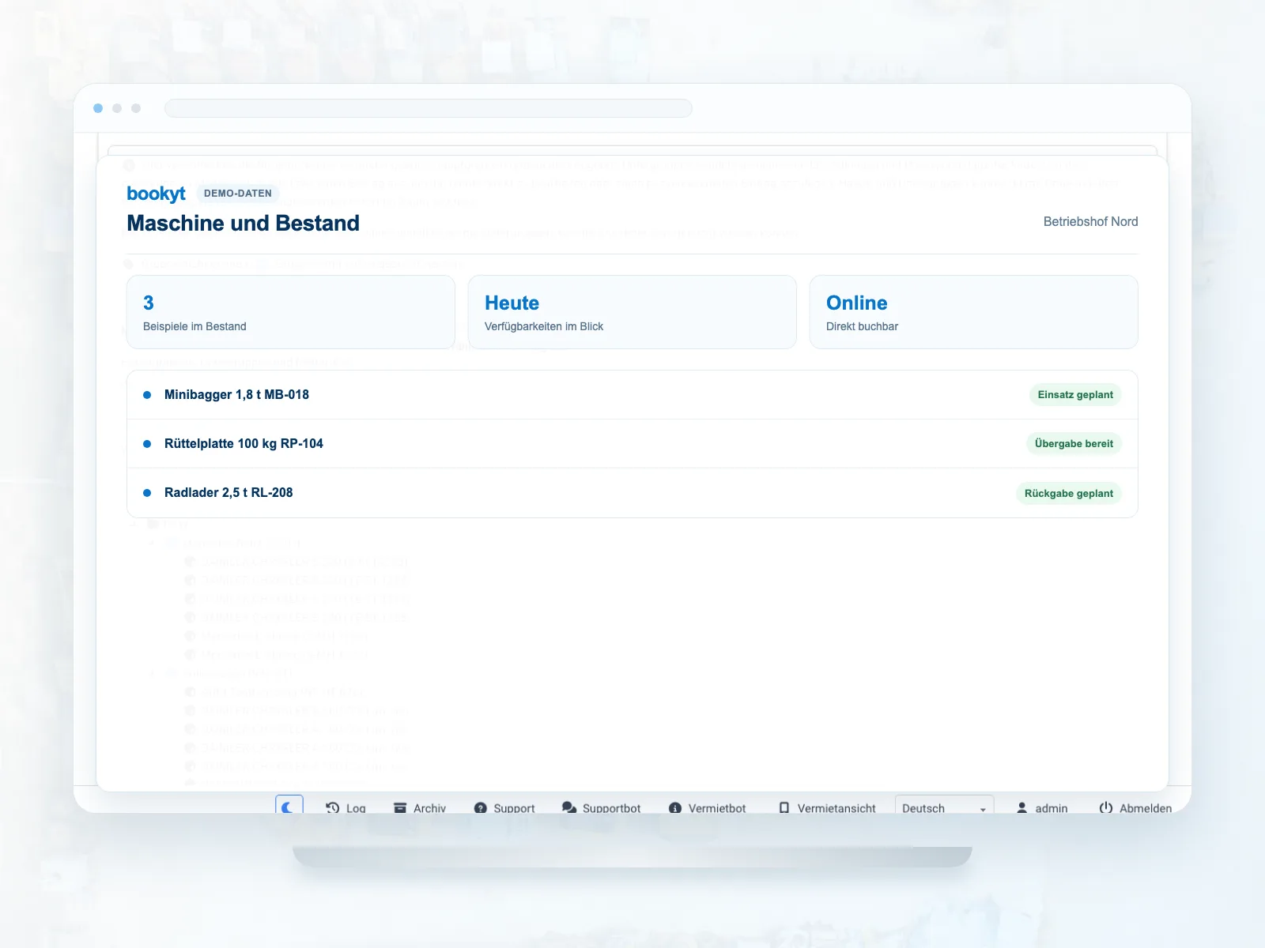
Task: Click the admin user icon
Action: click(1021, 807)
